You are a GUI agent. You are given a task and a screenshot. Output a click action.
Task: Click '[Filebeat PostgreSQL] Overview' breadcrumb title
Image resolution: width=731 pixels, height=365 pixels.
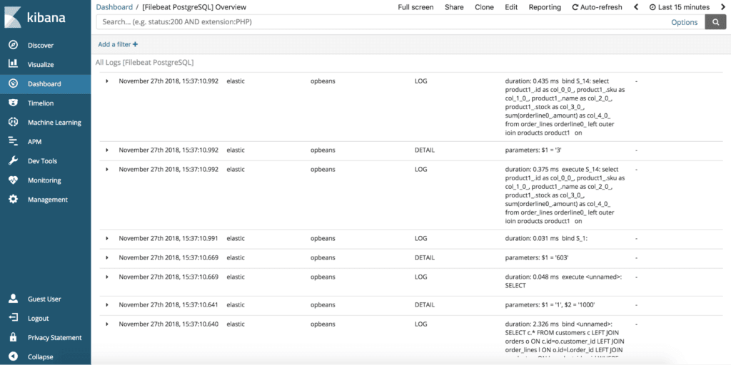[194, 7]
